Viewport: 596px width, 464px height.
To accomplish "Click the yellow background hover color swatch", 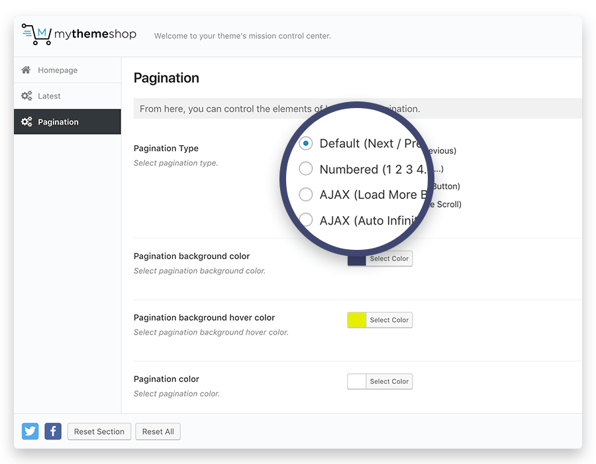I will click(x=356, y=320).
